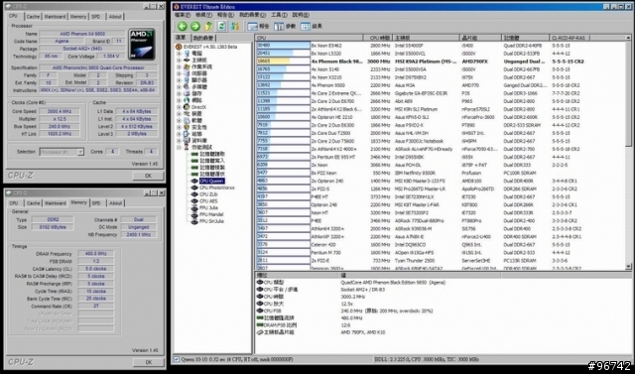Click the scroll-down arrow of results list
This screenshot has width=635, height=374.
pyautogui.click(x=628, y=266)
